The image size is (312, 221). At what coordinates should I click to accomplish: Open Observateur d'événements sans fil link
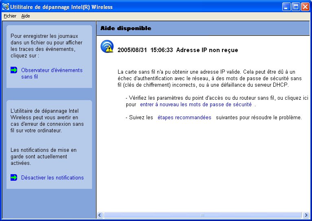(x=52, y=73)
